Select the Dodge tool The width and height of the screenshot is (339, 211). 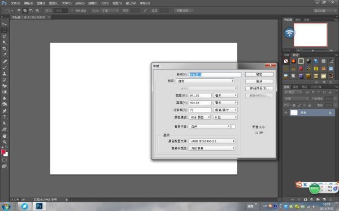[5, 104]
